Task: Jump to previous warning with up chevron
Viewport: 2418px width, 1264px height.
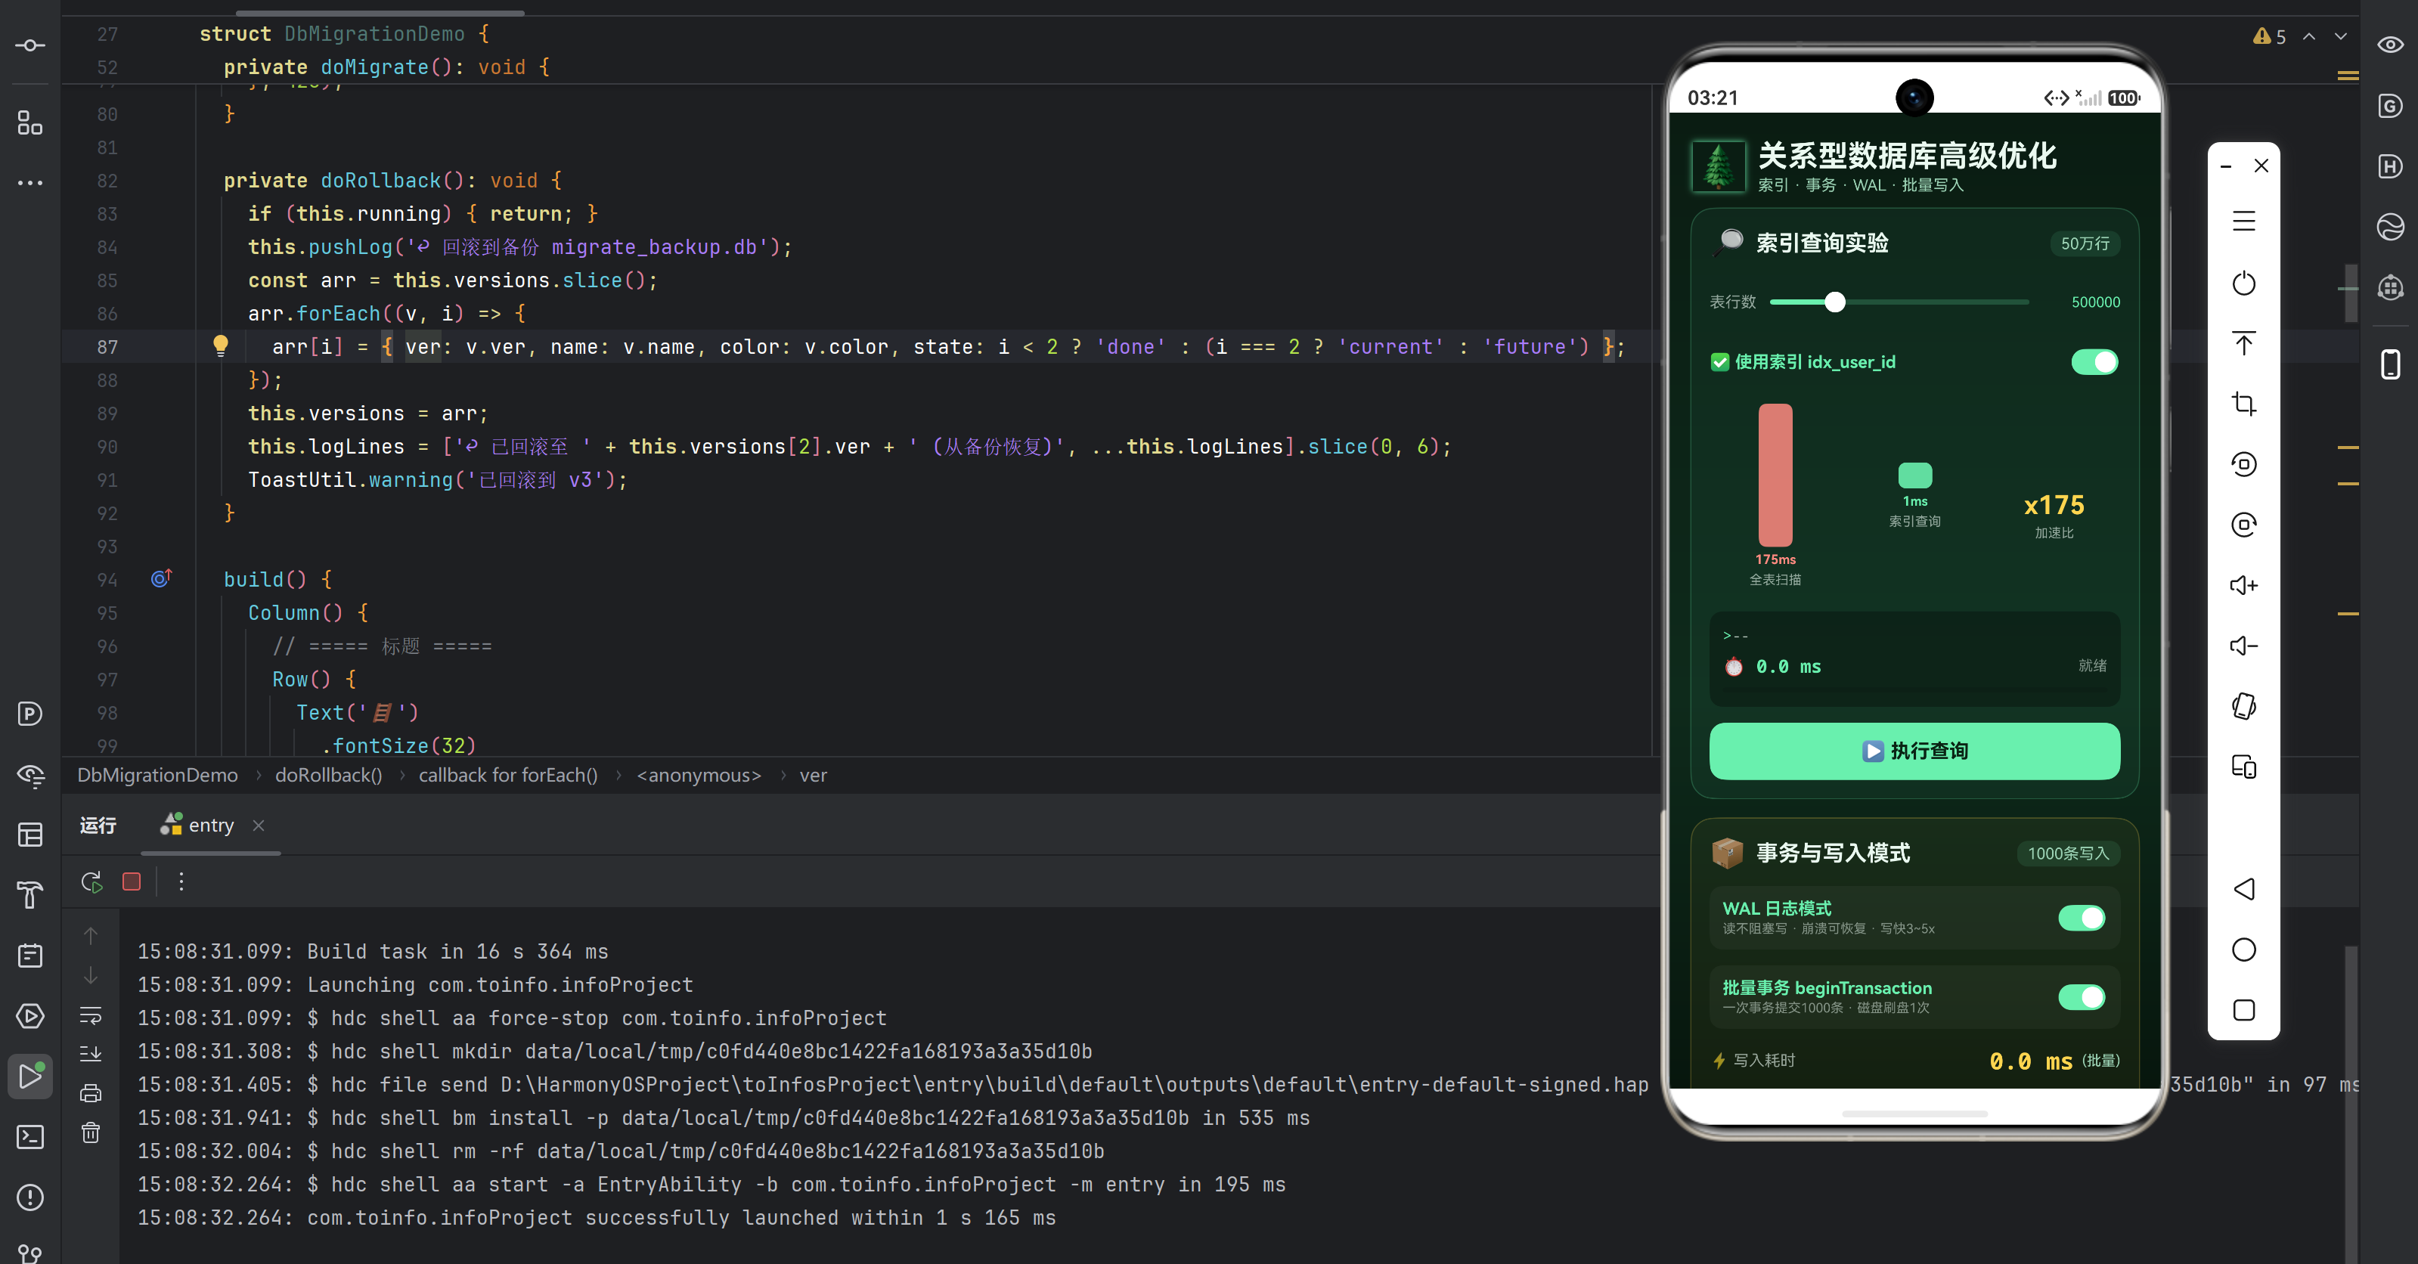Action: (x=2309, y=36)
